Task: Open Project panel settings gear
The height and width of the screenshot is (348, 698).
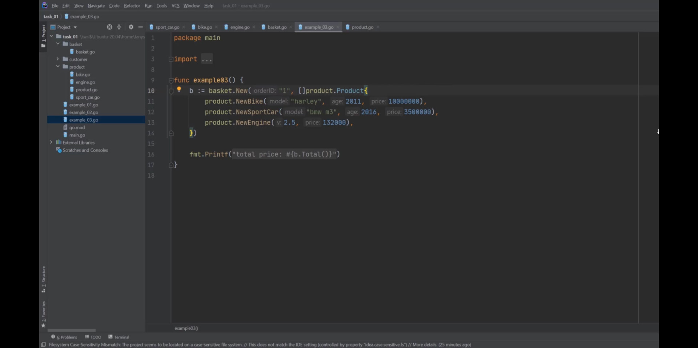Action: click(131, 27)
